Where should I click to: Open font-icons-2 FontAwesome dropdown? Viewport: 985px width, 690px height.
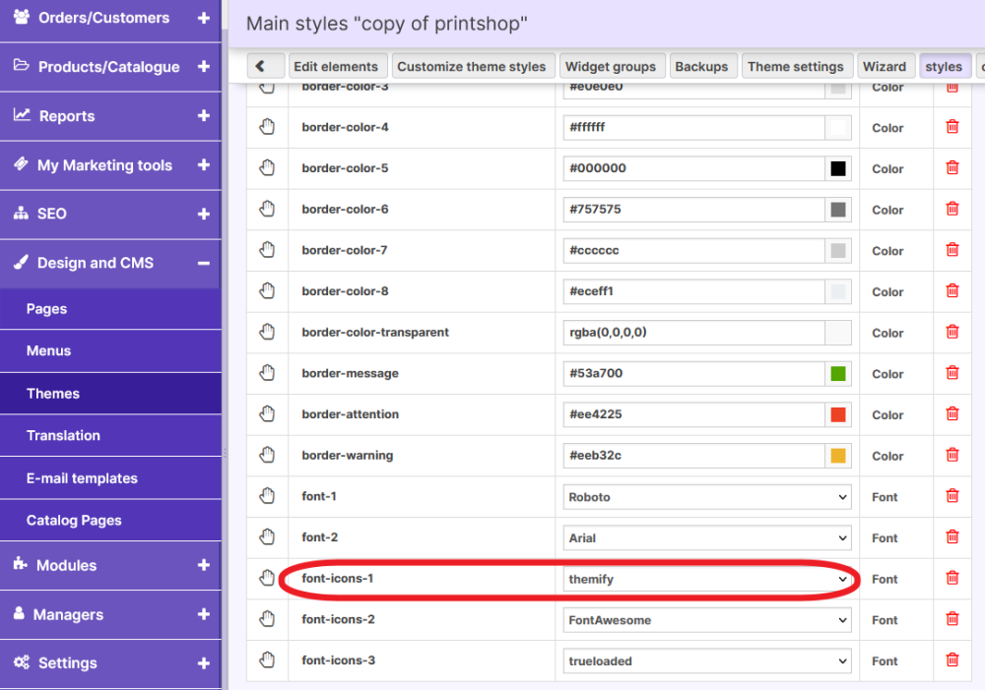(x=707, y=620)
